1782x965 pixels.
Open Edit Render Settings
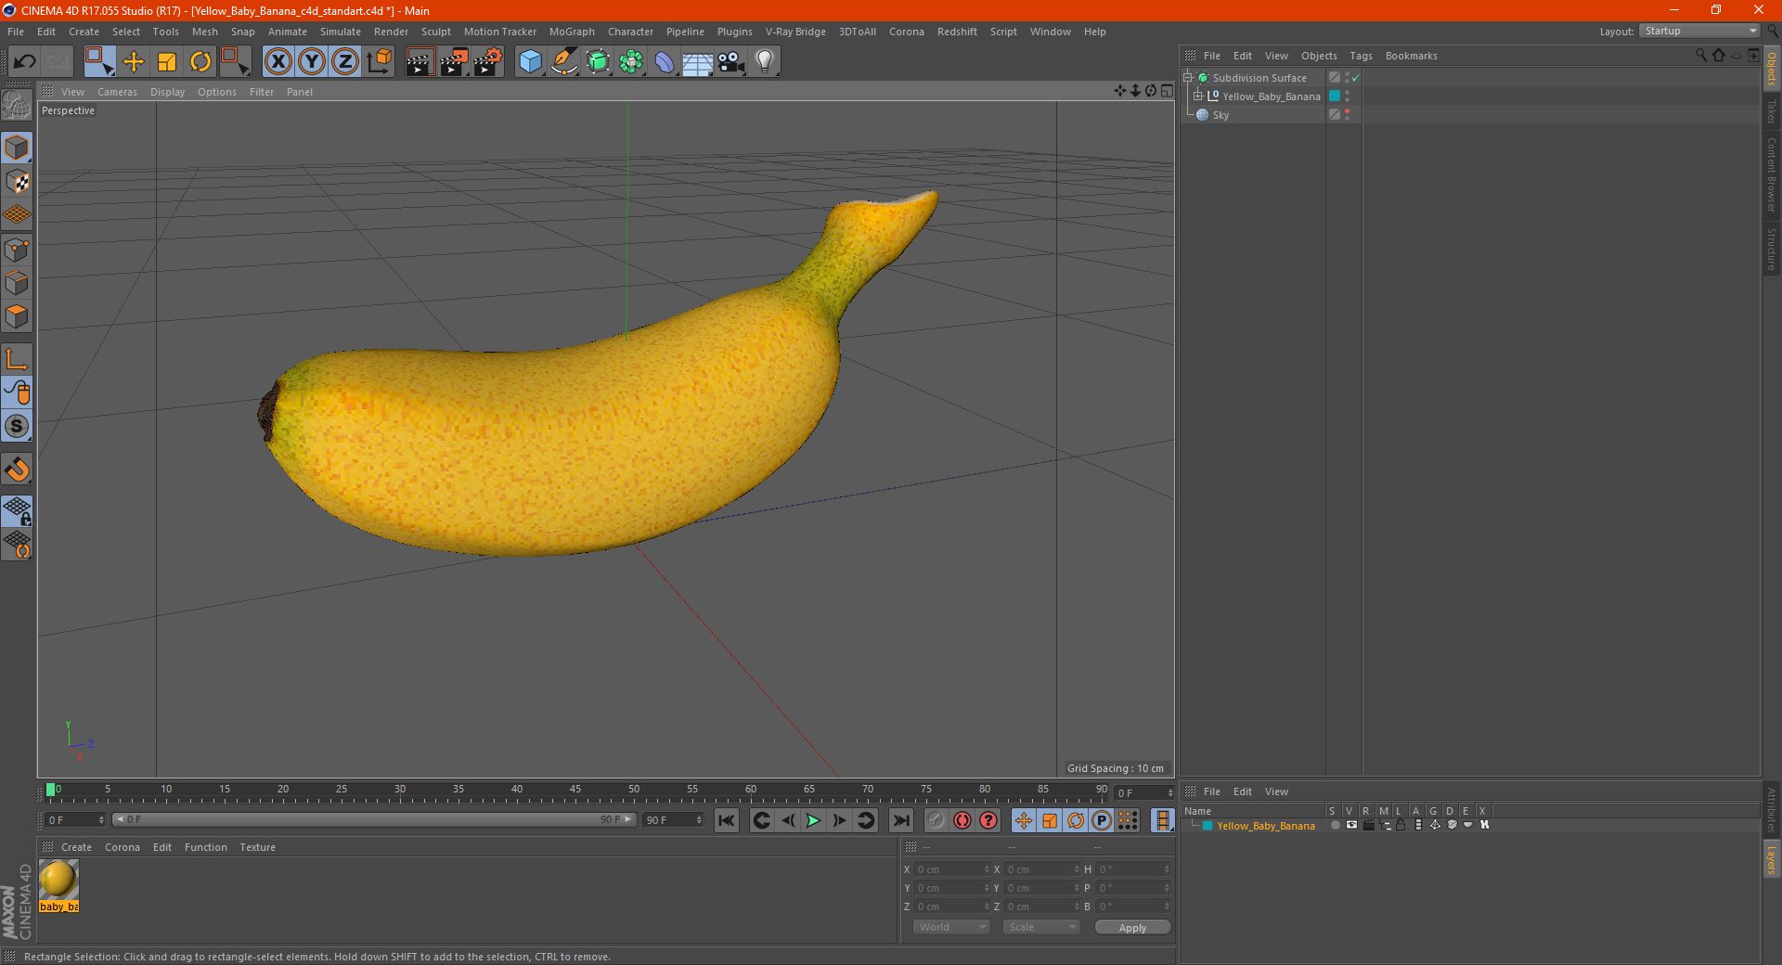point(488,62)
